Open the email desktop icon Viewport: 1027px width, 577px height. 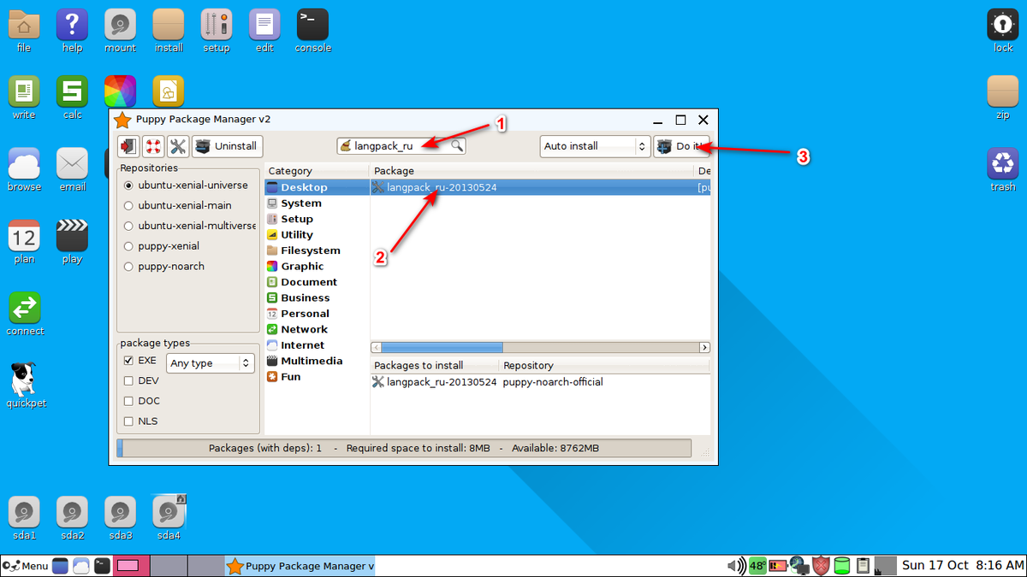pyautogui.click(x=72, y=170)
